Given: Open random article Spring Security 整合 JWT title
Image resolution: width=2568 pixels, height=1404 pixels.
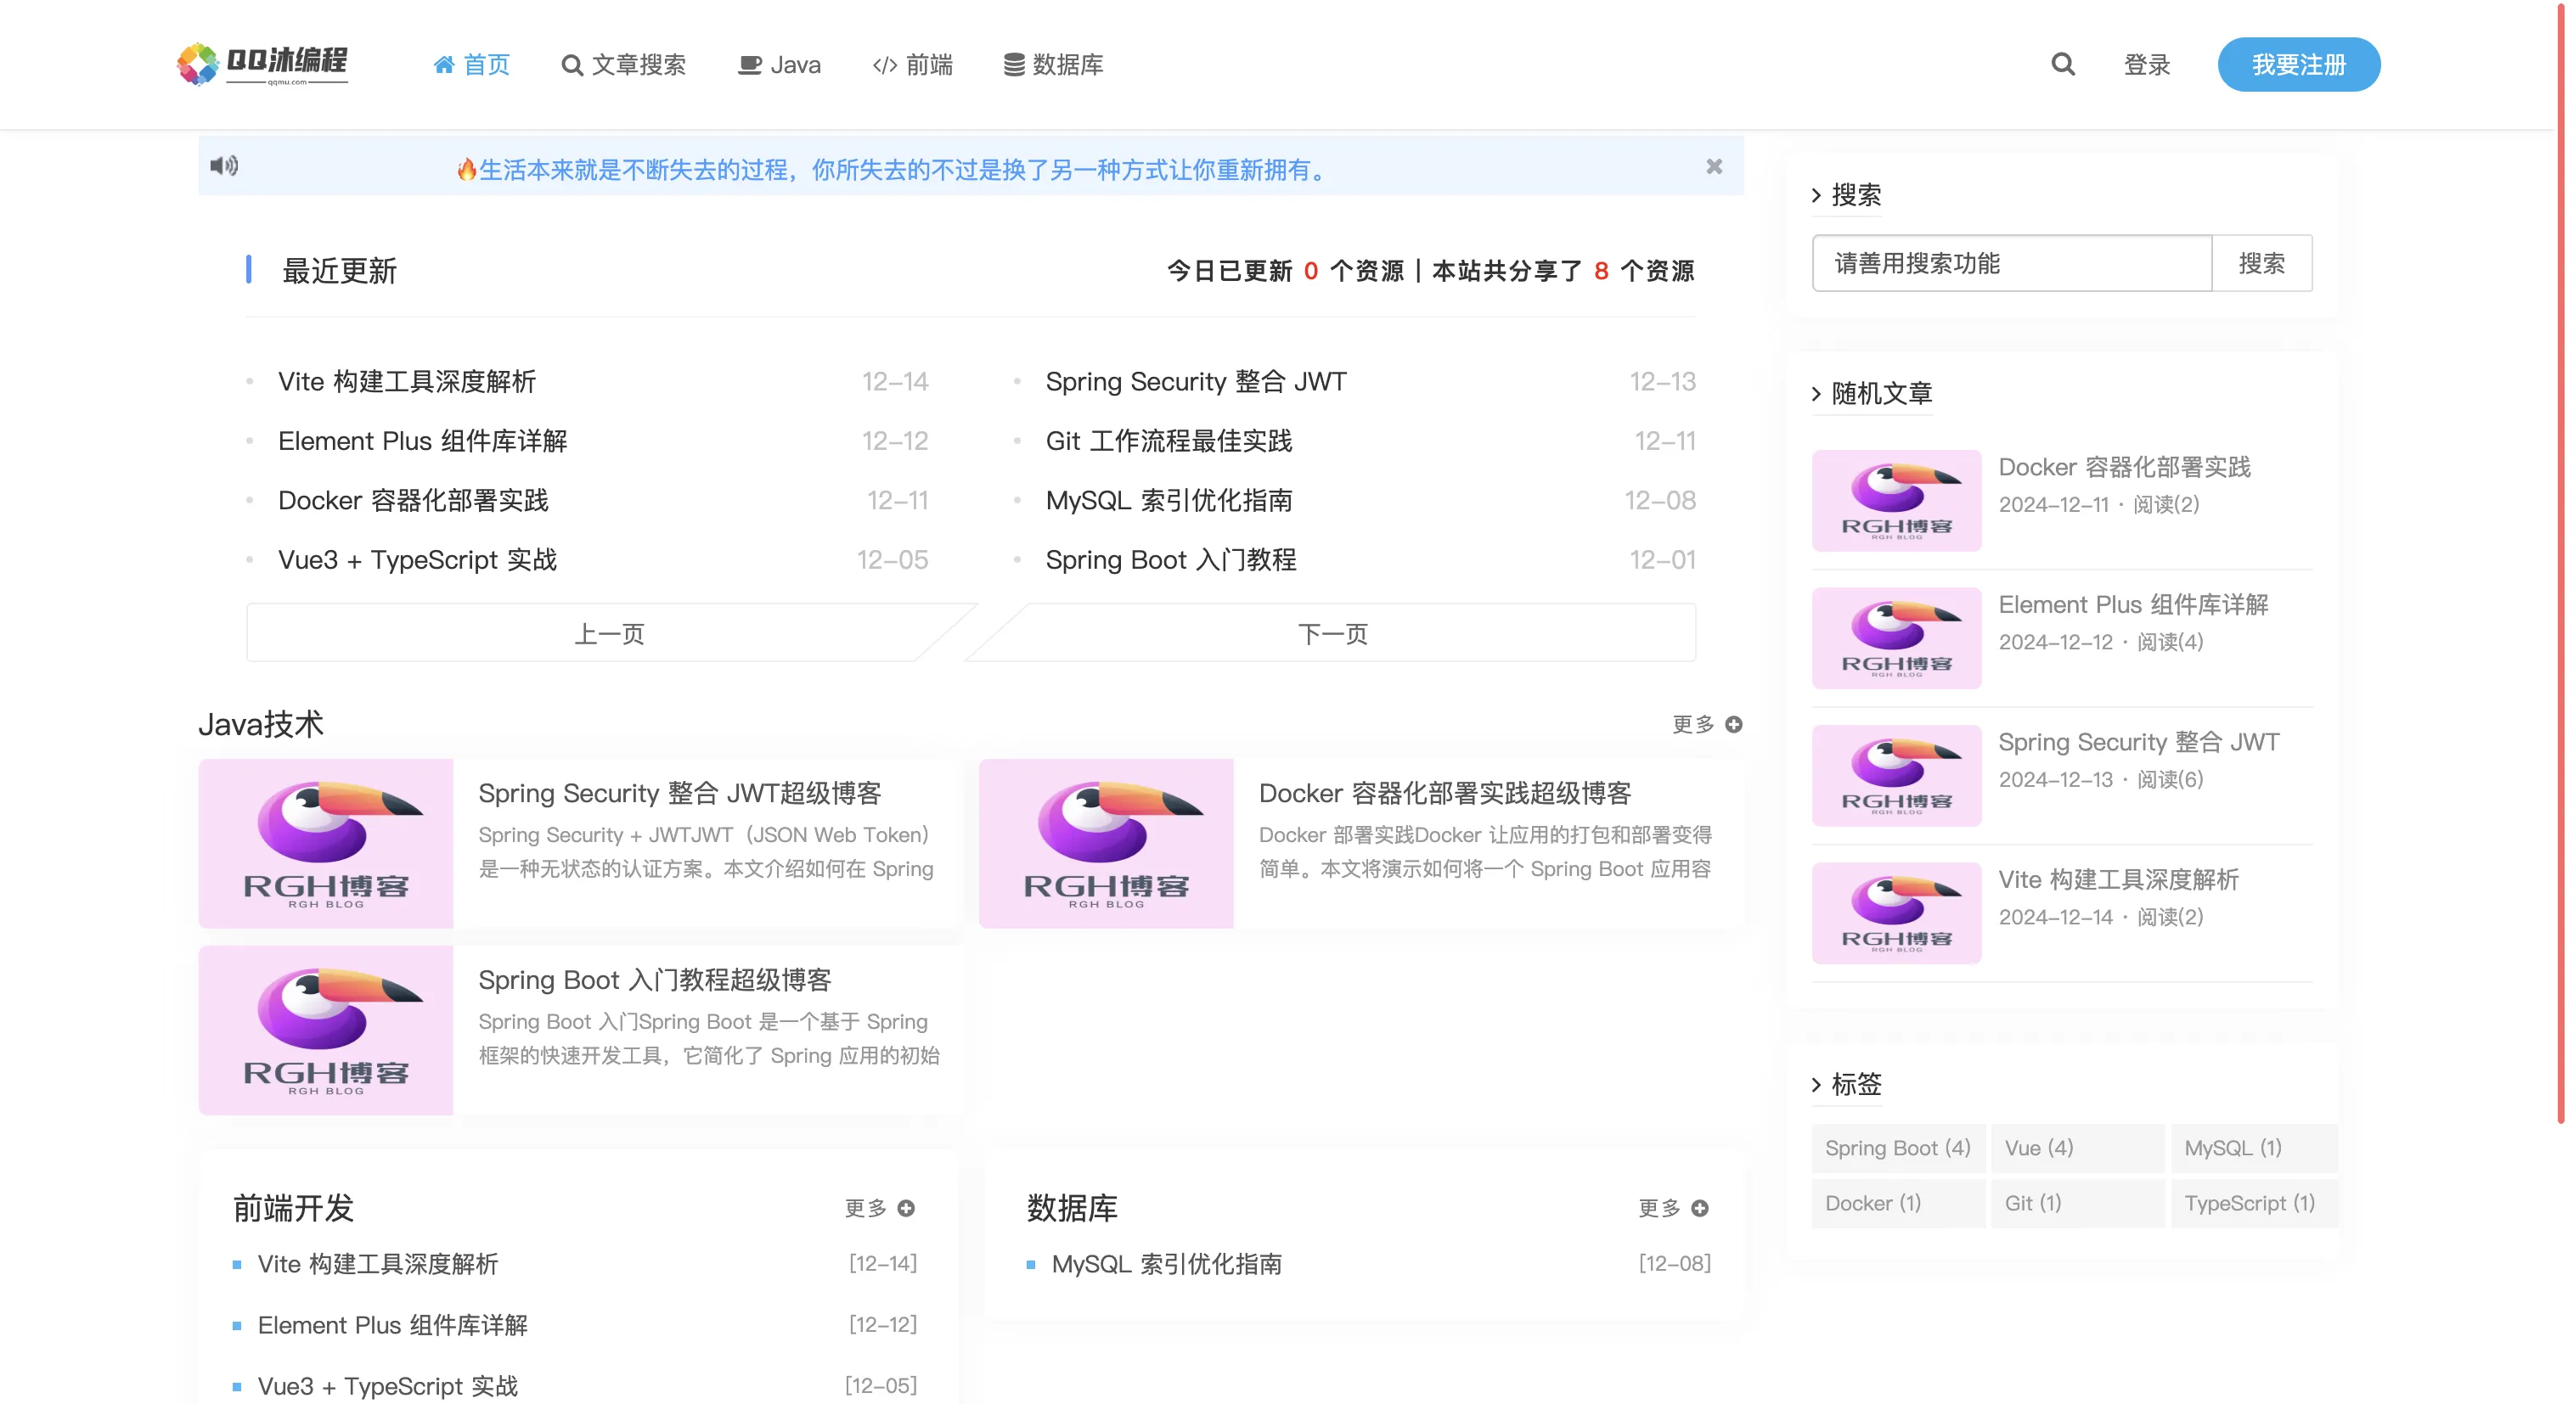Looking at the screenshot, I should [x=2138, y=743].
